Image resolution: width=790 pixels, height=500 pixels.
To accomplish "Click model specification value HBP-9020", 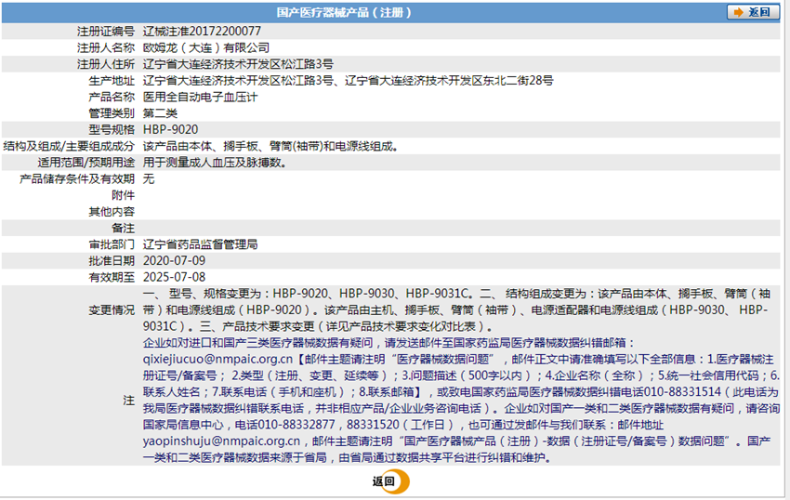I will click(x=170, y=129).
